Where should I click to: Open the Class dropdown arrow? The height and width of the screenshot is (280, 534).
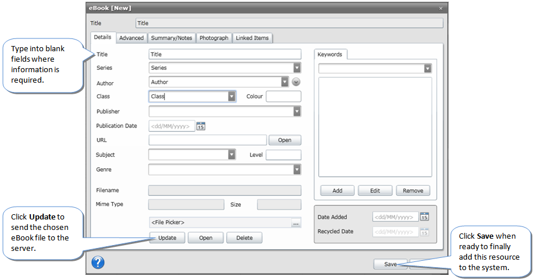[x=232, y=97]
